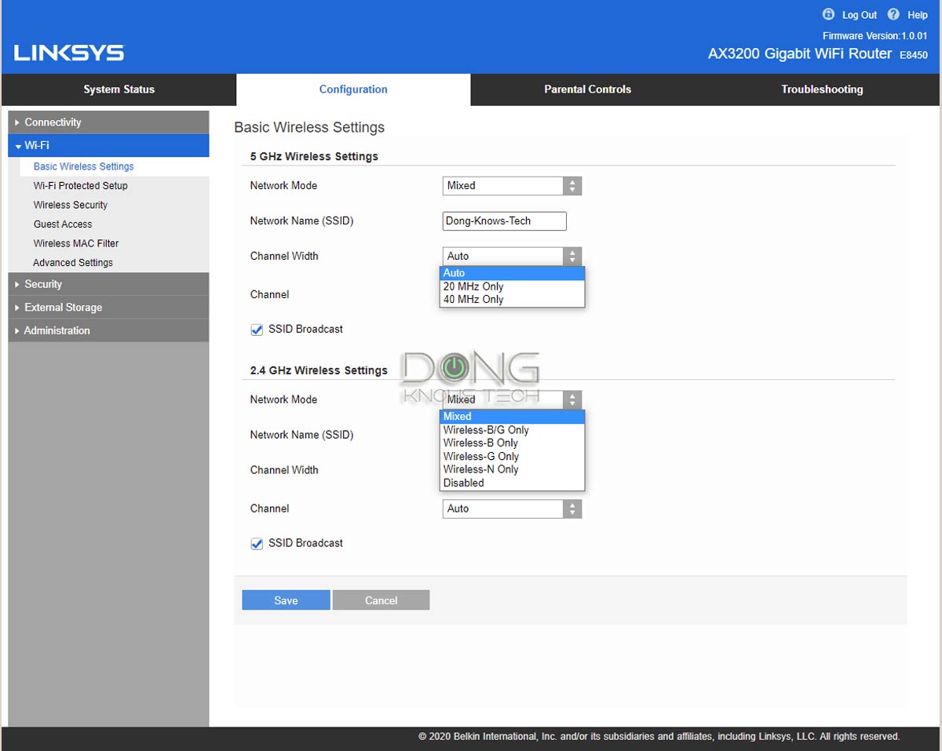
Task: Click the stepper arrows on the 5 GHz Channel dropdown
Action: 572,294
